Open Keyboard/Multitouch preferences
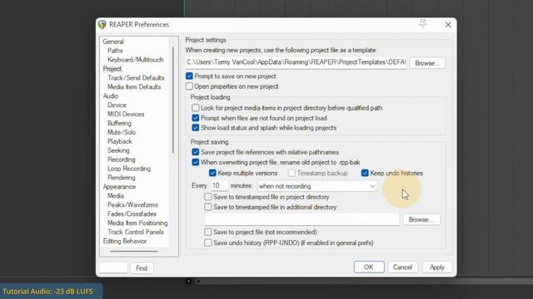This screenshot has height=299, width=533. click(136, 60)
